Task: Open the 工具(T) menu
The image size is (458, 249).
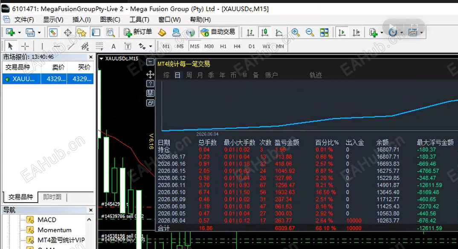Action: (x=139, y=20)
